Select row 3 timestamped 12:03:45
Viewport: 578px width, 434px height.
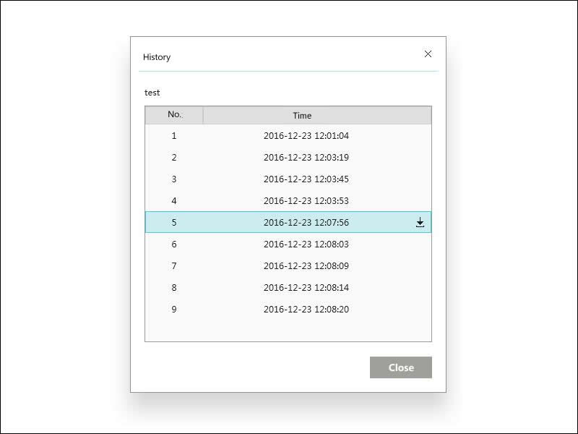(288, 179)
